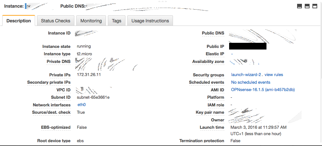Click the private IP 172.31.26.11 value
The height and width of the screenshot is (146, 322).
pyautogui.click(x=89, y=75)
